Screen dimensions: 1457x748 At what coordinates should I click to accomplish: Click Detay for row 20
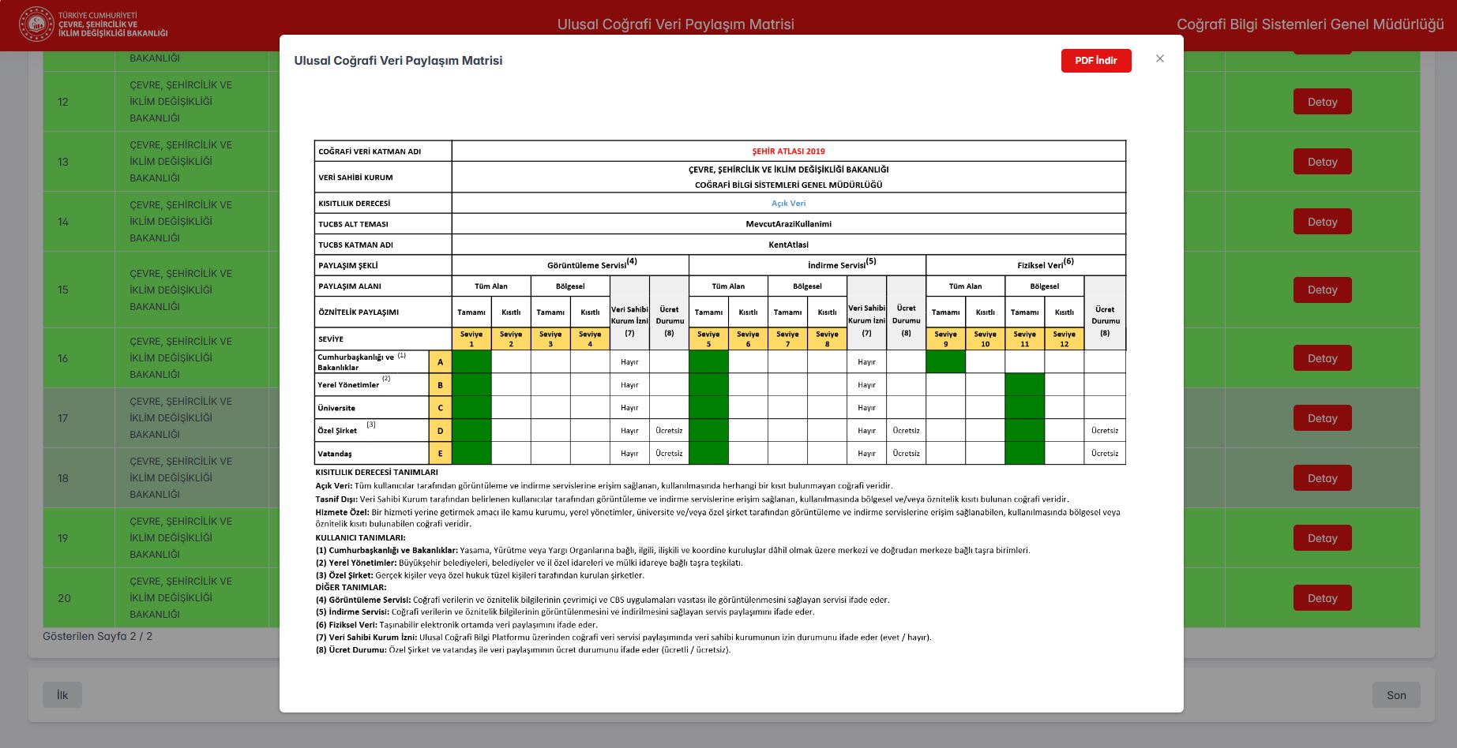[x=1322, y=598]
